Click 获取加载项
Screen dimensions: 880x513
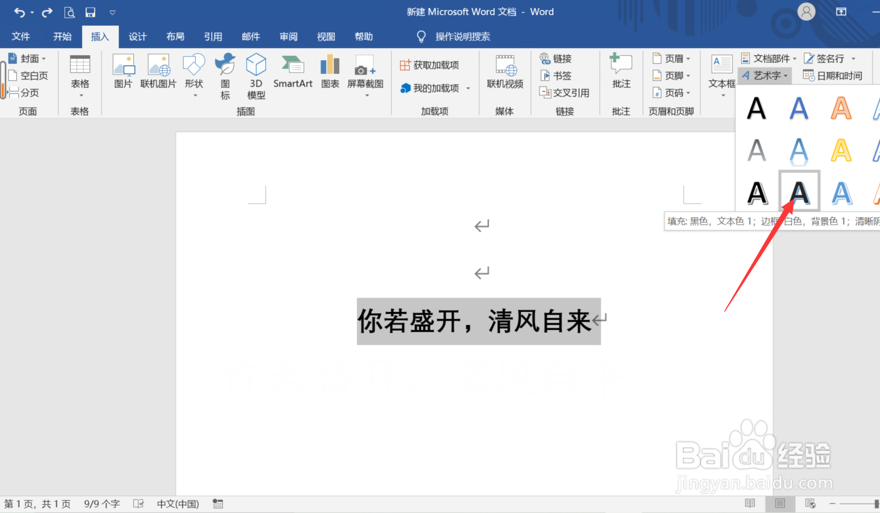tap(429, 65)
